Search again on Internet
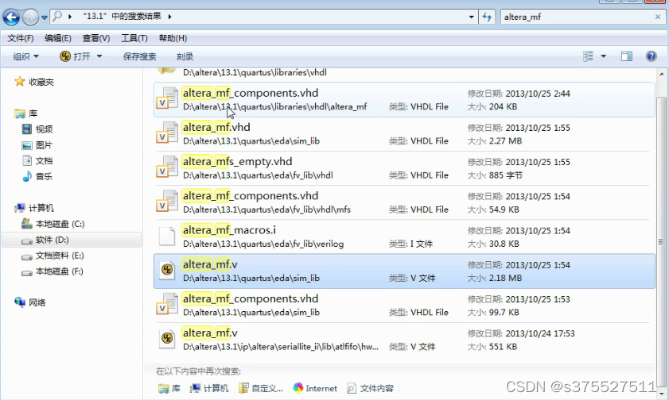This screenshot has width=669, height=400. [315, 388]
